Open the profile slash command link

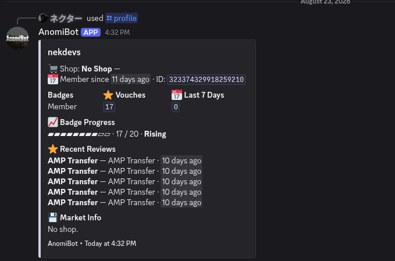pyautogui.click(x=122, y=18)
